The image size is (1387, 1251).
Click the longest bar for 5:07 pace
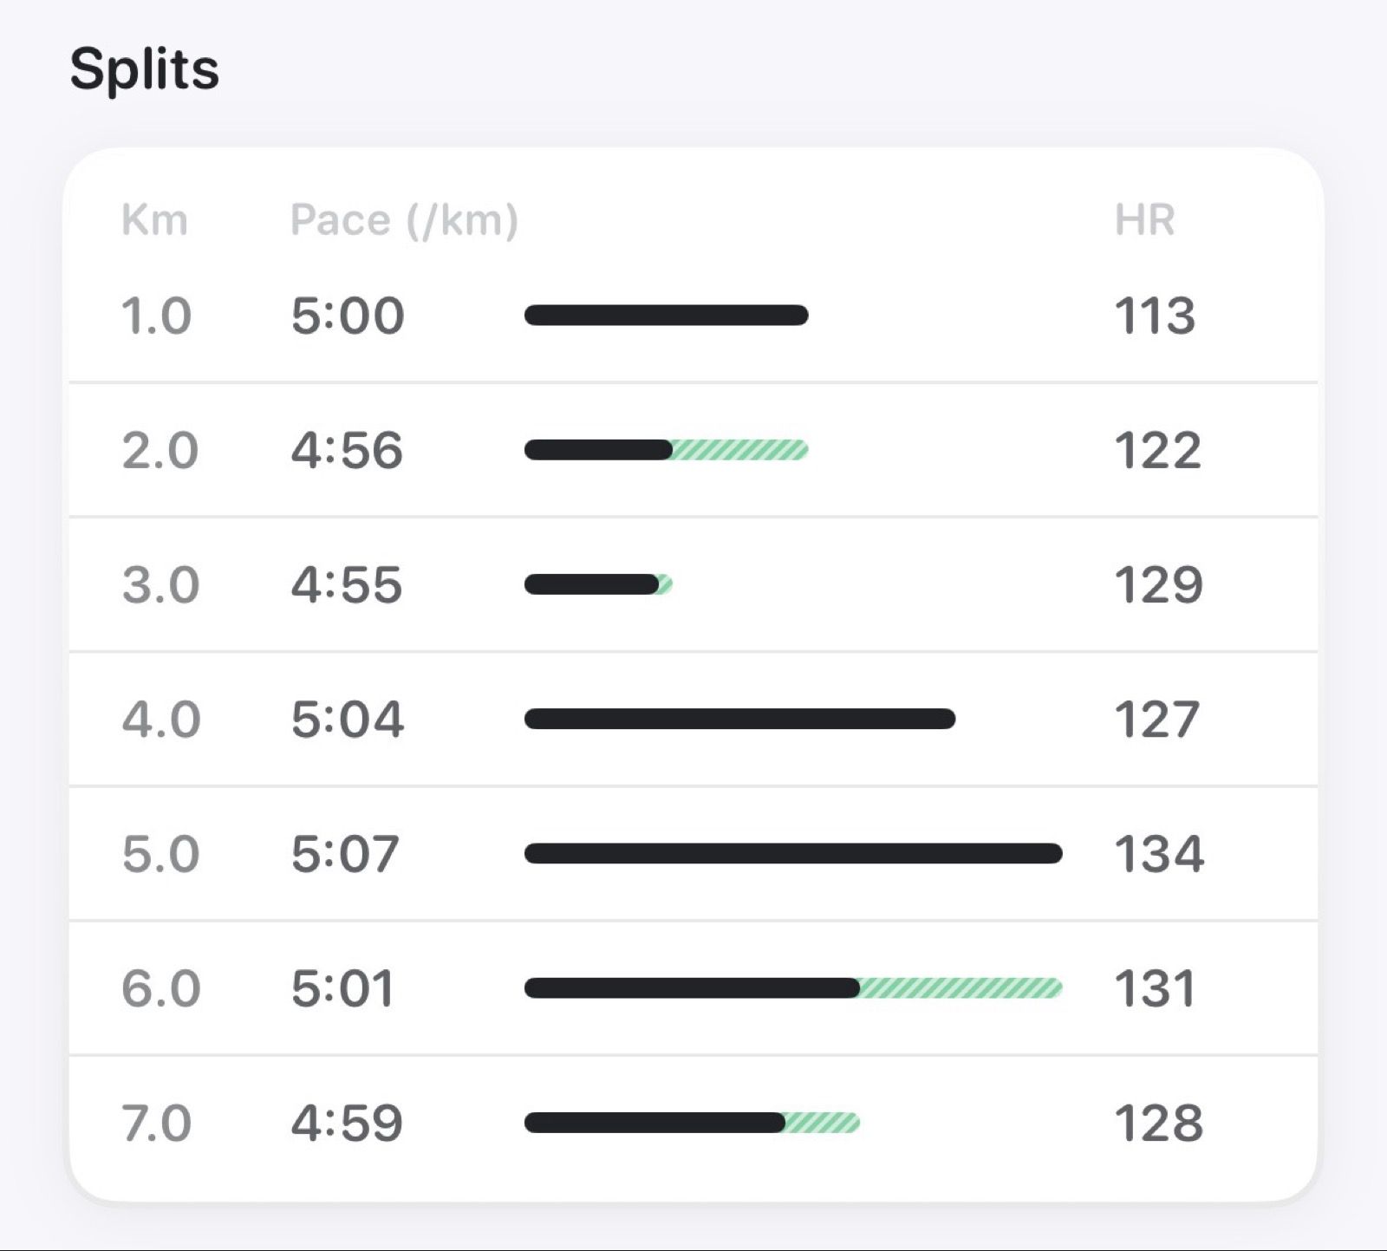coord(793,854)
